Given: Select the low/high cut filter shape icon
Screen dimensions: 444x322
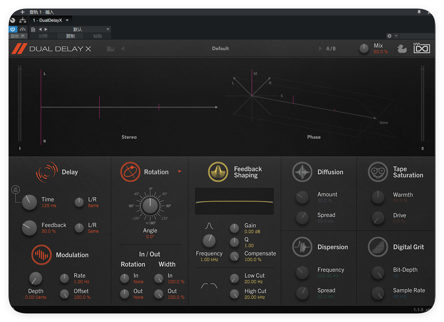Looking at the screenshot, I should (209, 286).
